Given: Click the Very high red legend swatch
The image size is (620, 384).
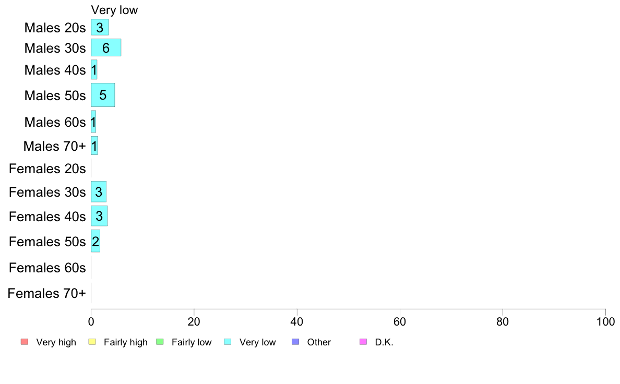Looking at the screenshot, I should pos(25,342).
